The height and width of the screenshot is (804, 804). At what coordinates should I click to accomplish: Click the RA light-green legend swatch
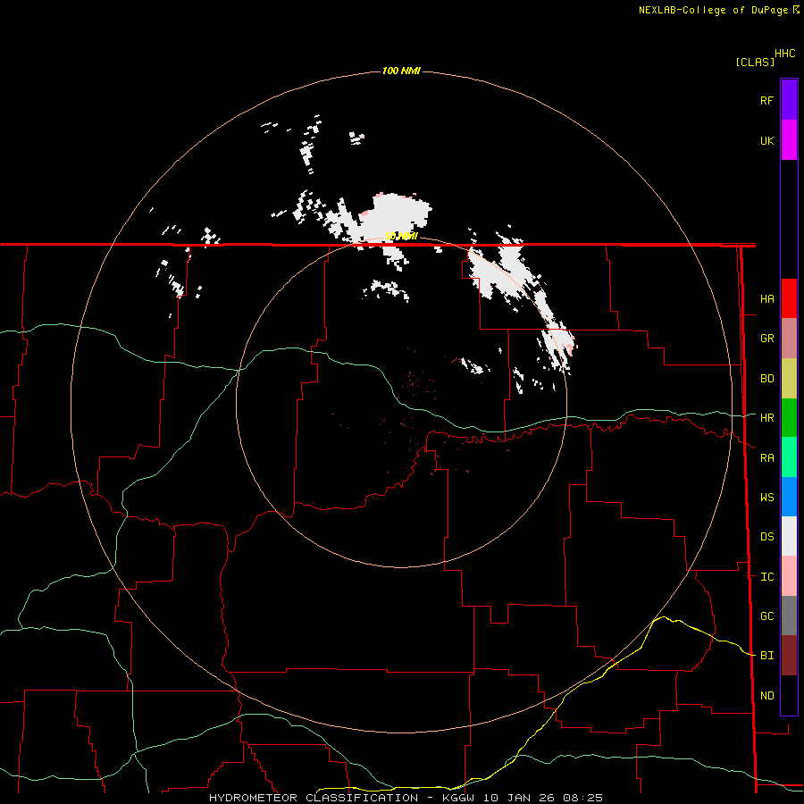click(789, 456)
